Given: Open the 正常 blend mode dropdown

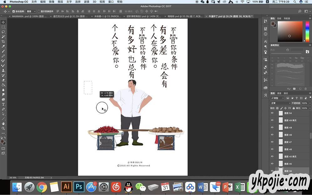Looking at the screenshot, I should pyautogui.click(x=280, y=103).
